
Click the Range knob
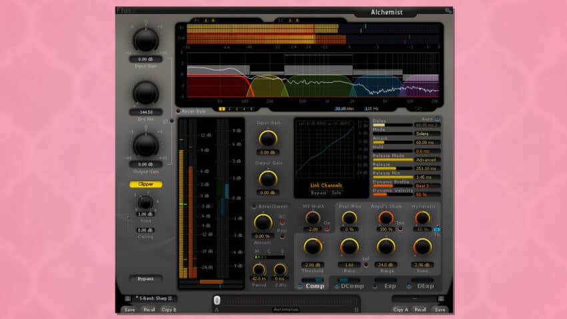386,247
